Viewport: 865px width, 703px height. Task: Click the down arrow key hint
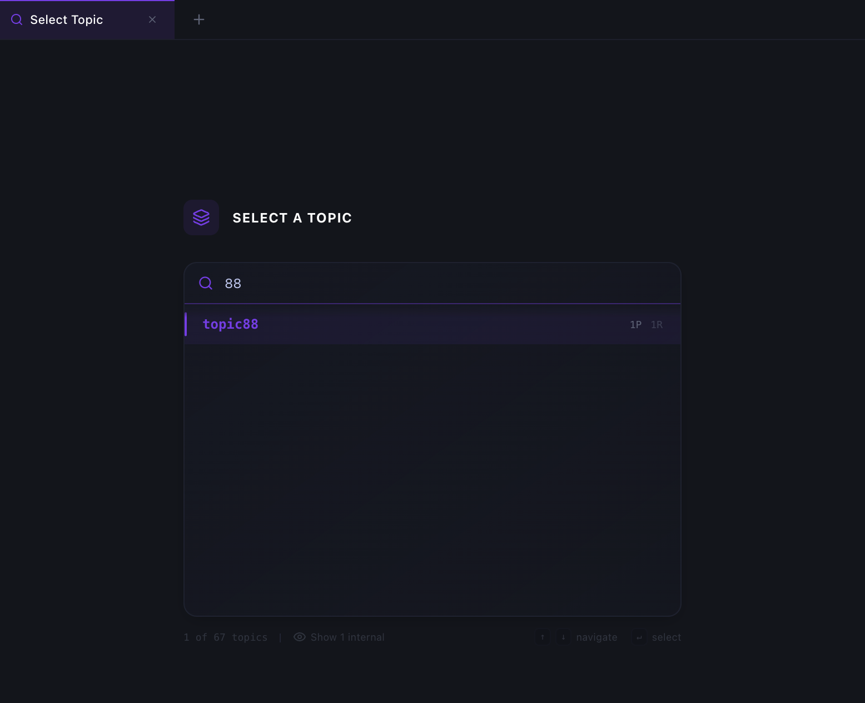click(563, 637)
